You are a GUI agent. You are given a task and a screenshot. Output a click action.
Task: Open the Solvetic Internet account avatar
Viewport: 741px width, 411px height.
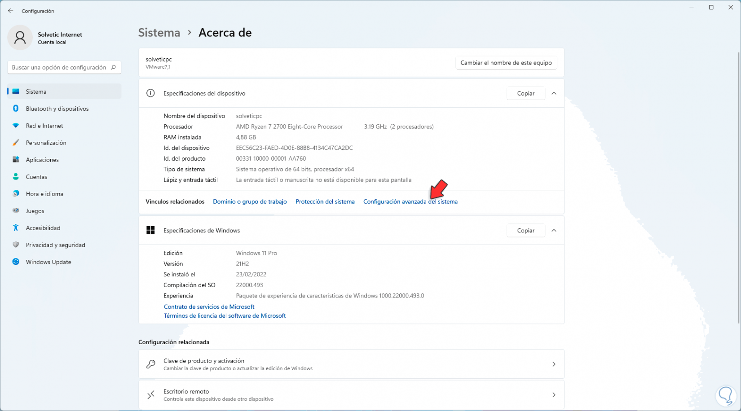pyautogui.click(x=20, y=38)
